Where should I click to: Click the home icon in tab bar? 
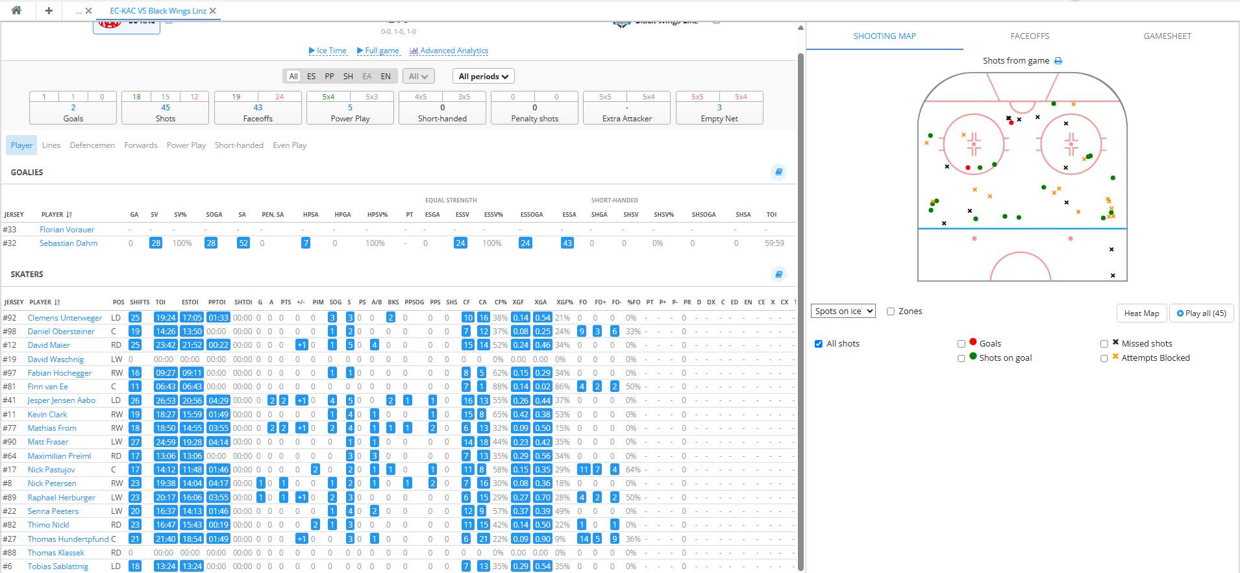click(16, 10)
